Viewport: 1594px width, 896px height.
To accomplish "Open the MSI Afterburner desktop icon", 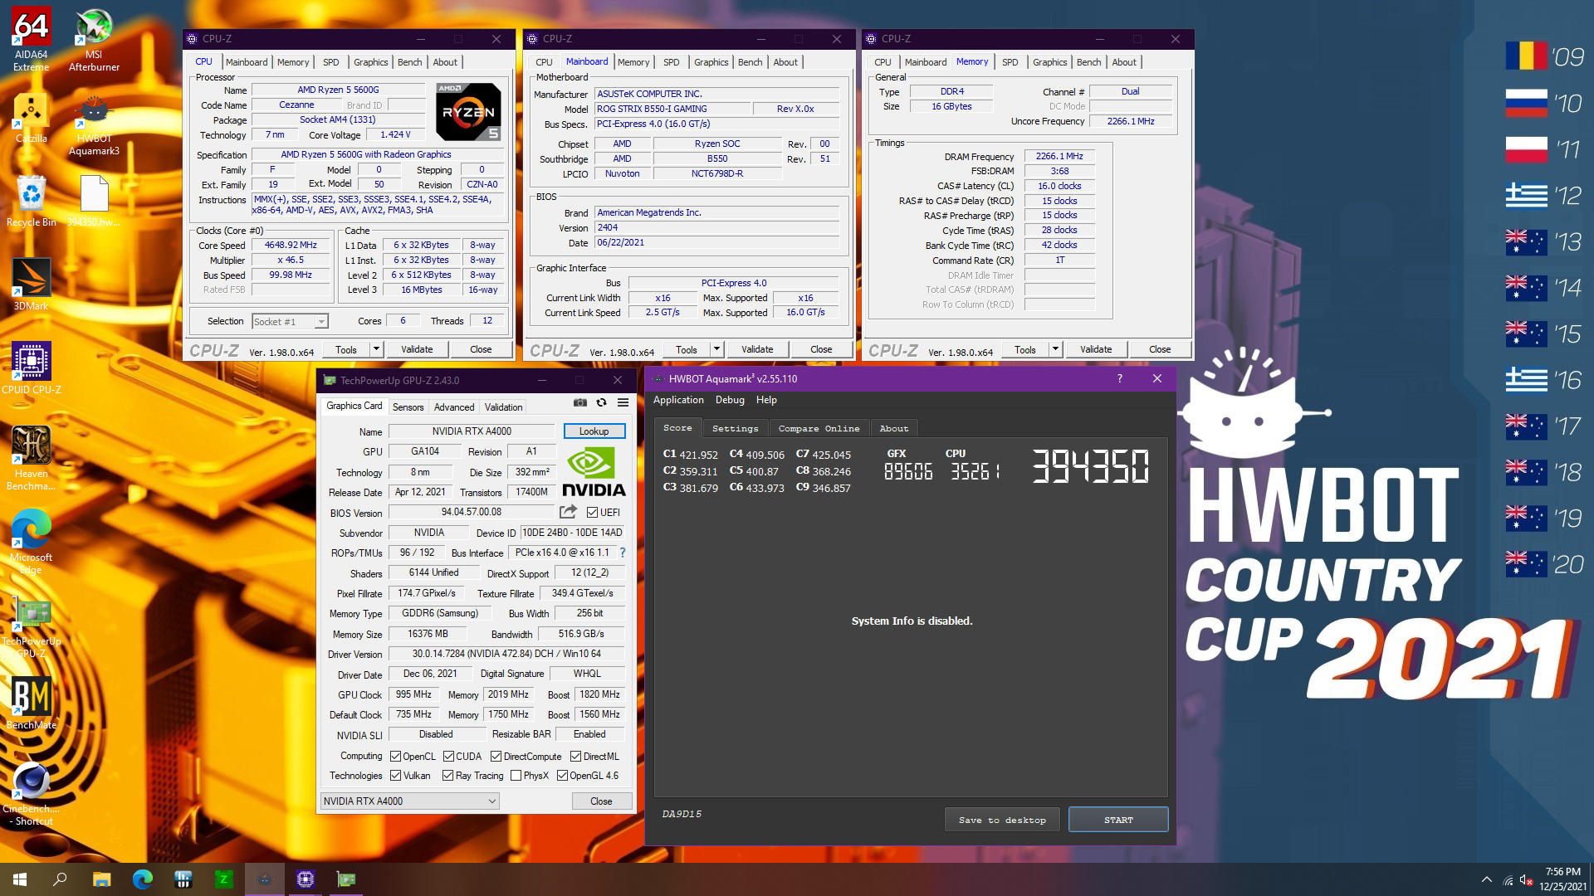I will tap(94, 39).
